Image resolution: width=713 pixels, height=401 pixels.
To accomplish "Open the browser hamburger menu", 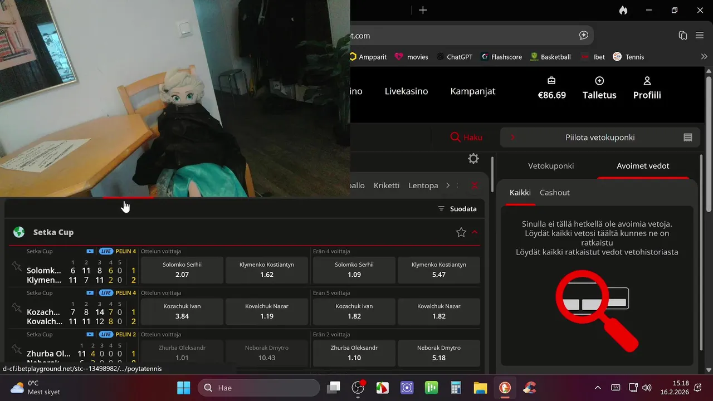I will pos(700,35).
